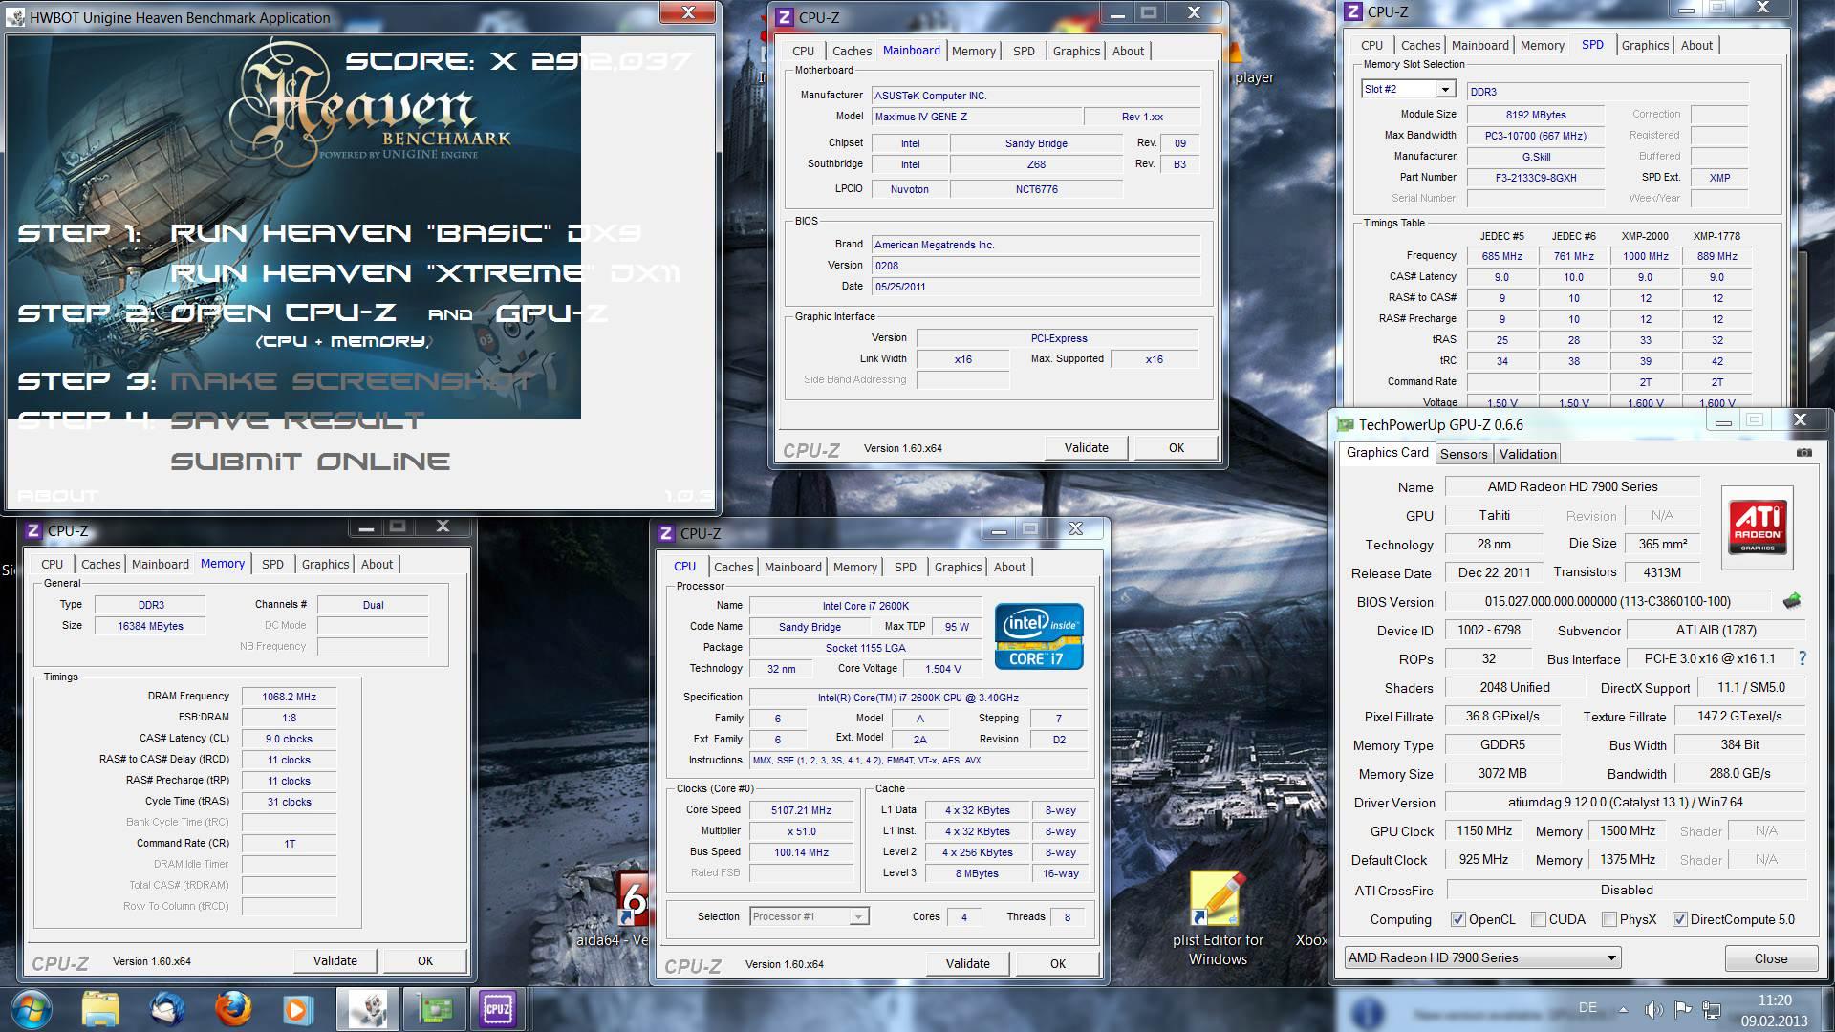Image resolution: width=1835 pixels, height=1032 pixels.
Task: Click Save Result in HWBOT step 4
Action: pos(296,421)
